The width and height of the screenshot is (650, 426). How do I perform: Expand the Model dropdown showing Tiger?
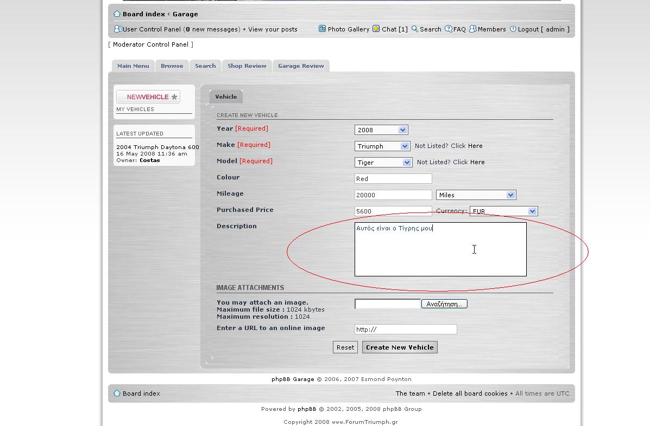click(407, 163)
